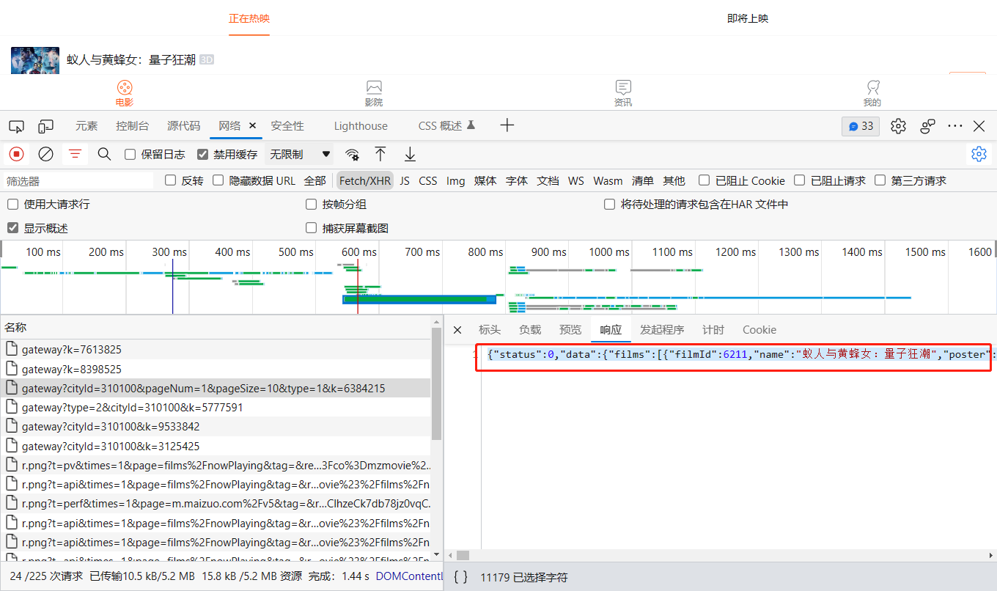Enable 使用大请求行 option
The height and width of the screenshot is (591, 997).
[13, 205]
